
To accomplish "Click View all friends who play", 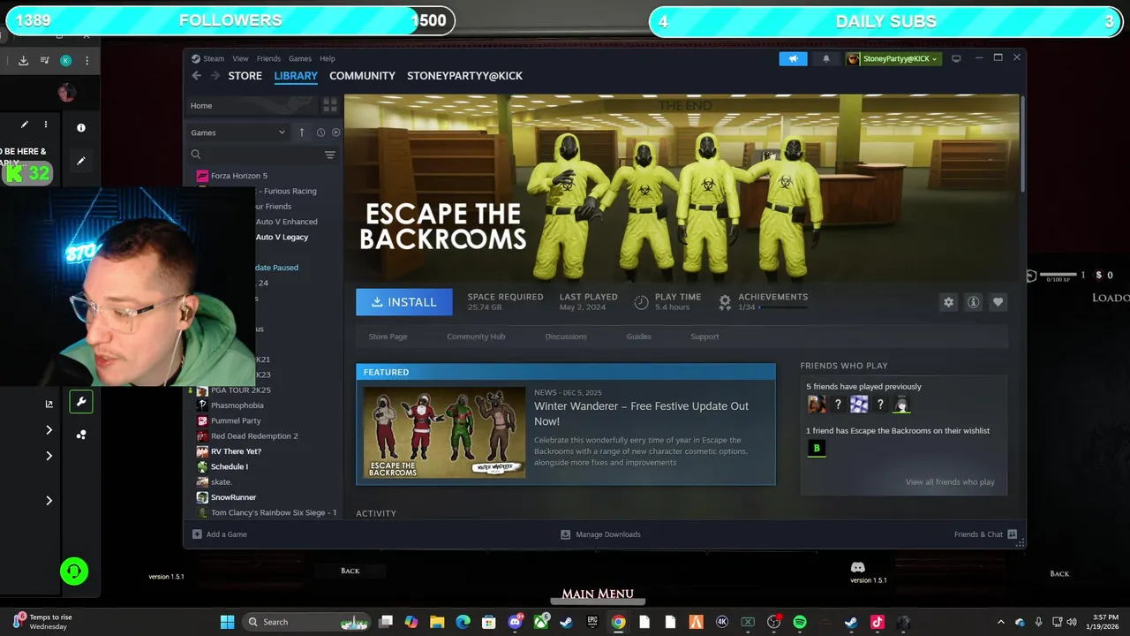I will click(x=950, y=482).
